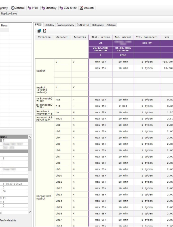Screen dimensions: 173x227
Task: Click the T1 property value field
Action: [x=15, y=198]
